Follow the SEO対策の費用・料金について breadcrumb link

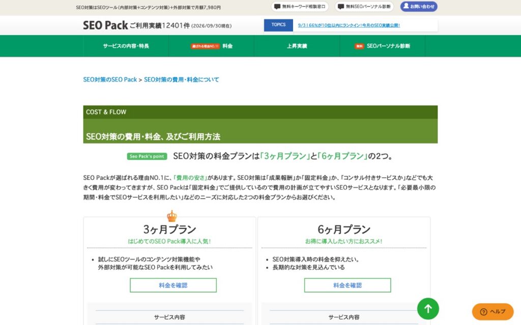point(182,80)
